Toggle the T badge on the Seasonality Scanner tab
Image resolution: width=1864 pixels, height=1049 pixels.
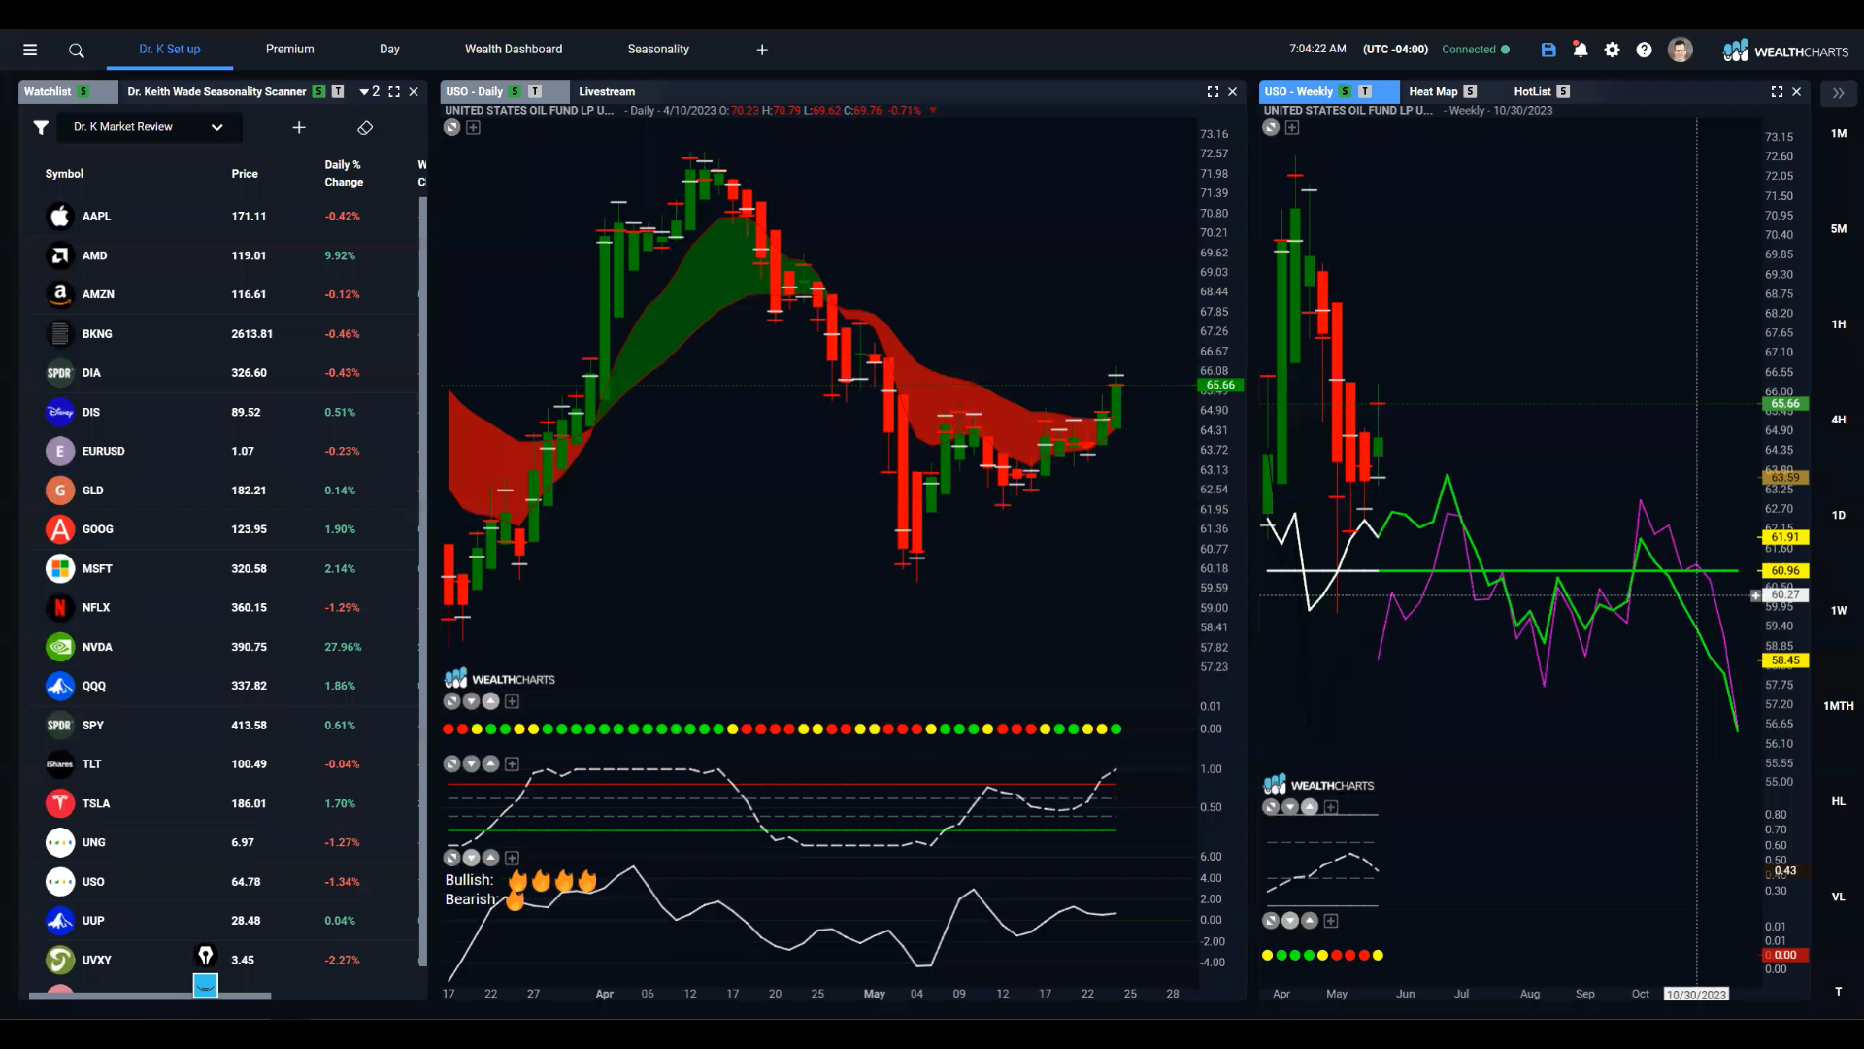point(338,91)
